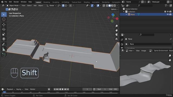The width and height of the screenshot is (173, 97).
Task: Jump to the timeline end frame
Action: click(x=68, y=89)
